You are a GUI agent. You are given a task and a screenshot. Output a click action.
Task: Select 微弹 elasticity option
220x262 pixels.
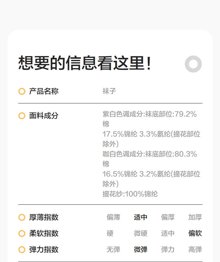141,250
